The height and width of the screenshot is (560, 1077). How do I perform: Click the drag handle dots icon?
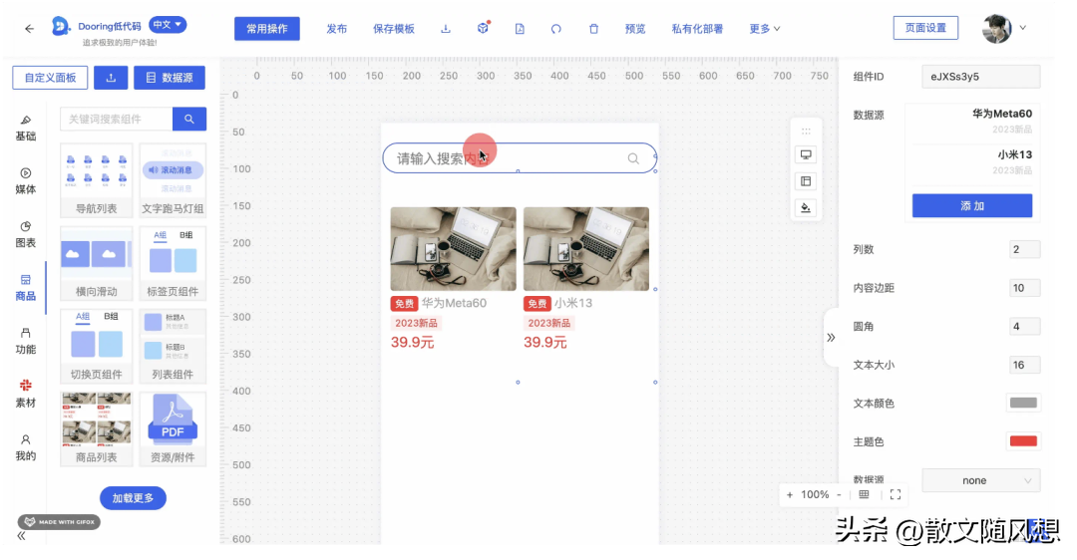point(806,132)
